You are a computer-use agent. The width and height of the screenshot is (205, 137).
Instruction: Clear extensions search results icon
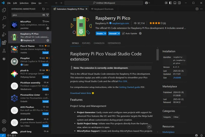click(x=44, y=15)
